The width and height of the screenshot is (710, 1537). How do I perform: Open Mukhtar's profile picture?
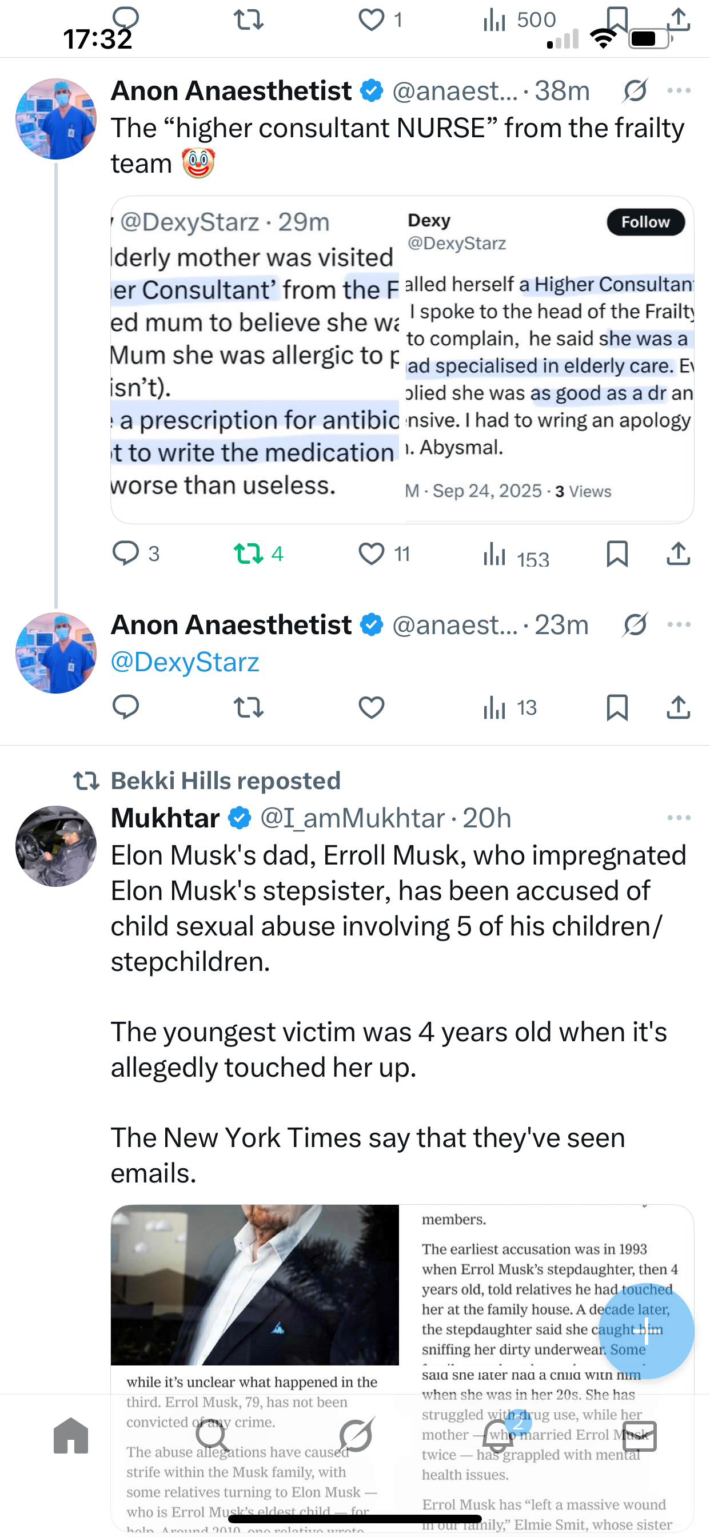click(56, 846)
